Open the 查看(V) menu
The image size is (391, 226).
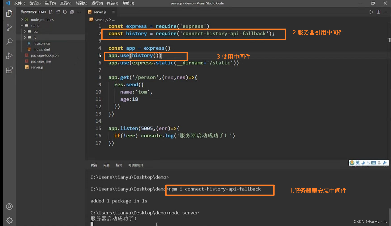click(x=66, y=3)
